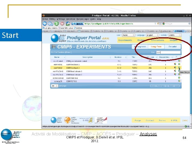Click the Firefox icon in title bar
The image size is (192, 144).
(43, 15)
